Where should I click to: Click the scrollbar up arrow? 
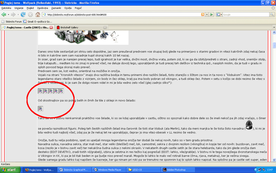(x=274, y=33)
